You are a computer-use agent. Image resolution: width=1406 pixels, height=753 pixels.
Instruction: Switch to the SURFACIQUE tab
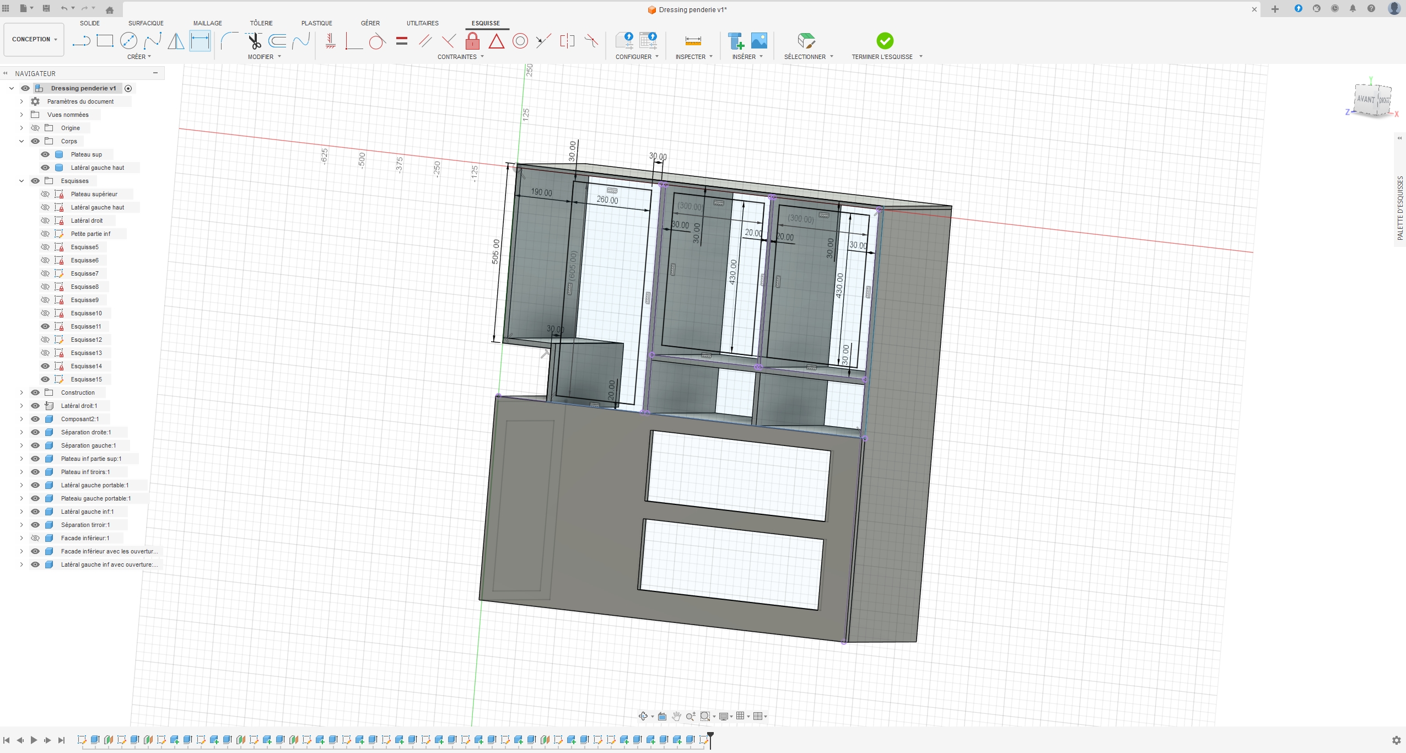pyautogui.click(x=146, y=23)
